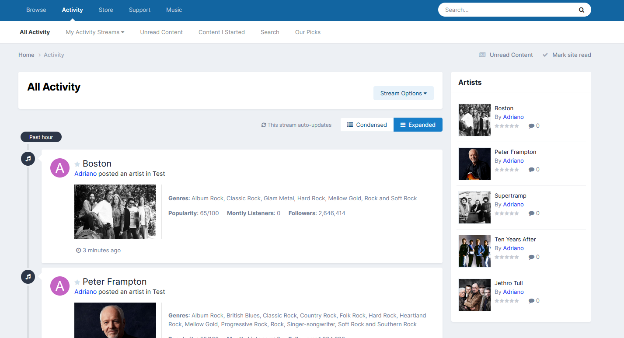Switch to Expanded stream view
624x338 pixels.
click(418, 125)
